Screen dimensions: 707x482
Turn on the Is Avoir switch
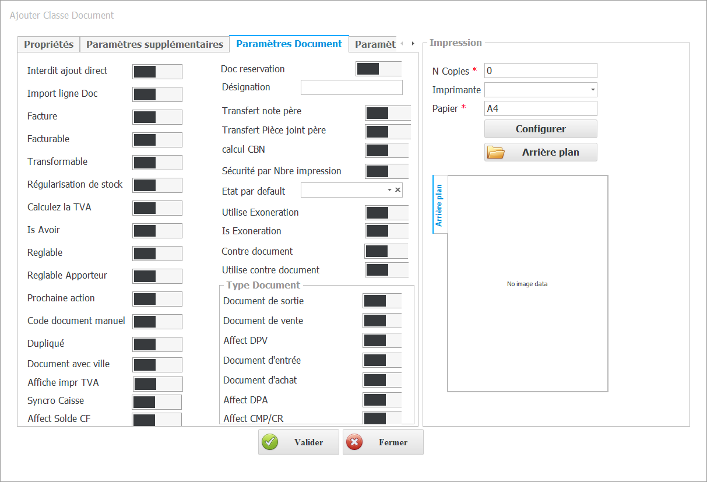pyautogui.click(x=157, y=231)
